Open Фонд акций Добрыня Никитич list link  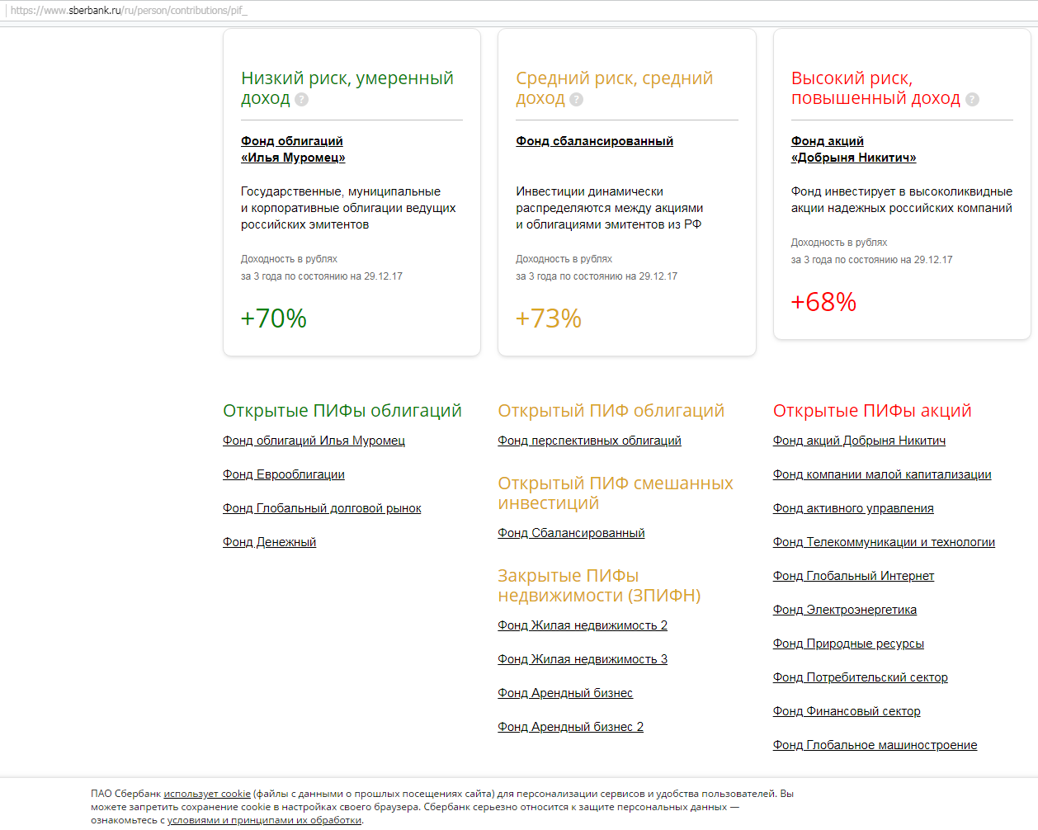coord(860,441)
